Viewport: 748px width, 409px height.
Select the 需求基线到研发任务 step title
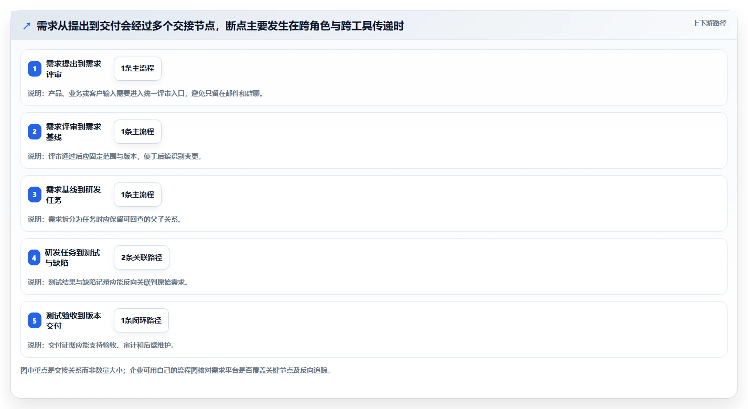tap(73, 195)
